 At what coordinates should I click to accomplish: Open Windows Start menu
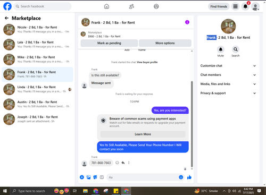pyautogui.click(x=5, y=191)
